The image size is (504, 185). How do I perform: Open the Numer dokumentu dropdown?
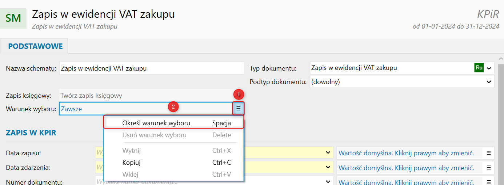[328, 182]
